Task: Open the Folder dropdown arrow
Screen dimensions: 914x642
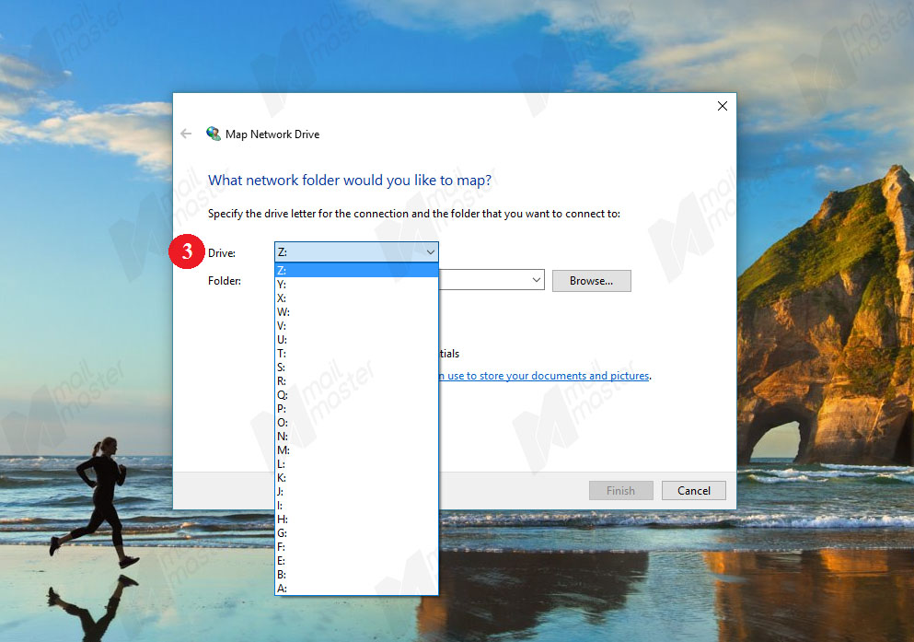Action: click(537, 280)
